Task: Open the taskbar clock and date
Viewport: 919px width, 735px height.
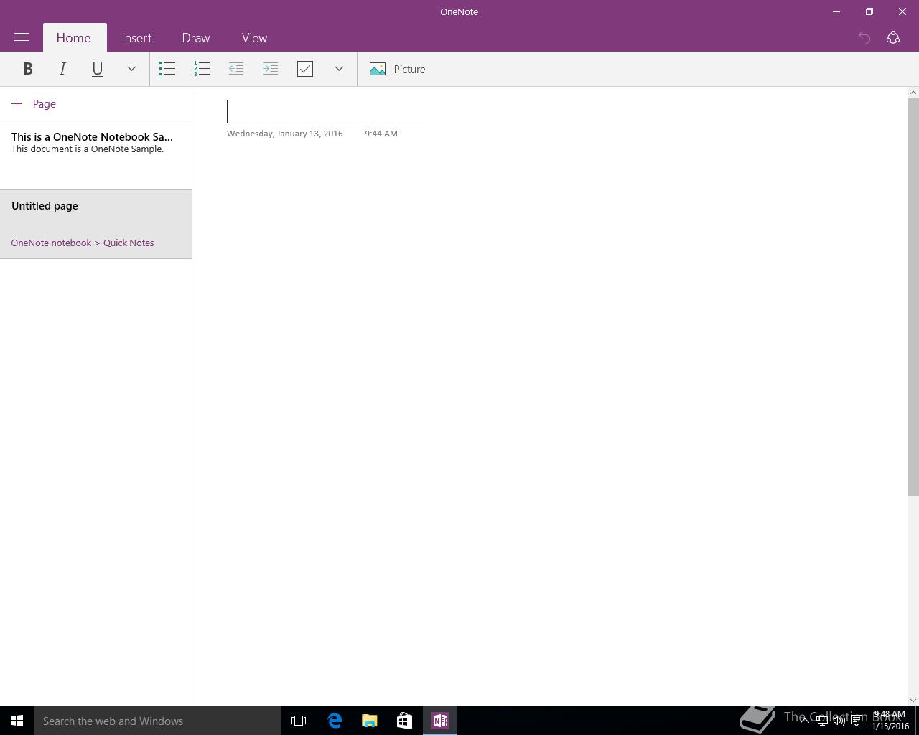Action: [x=890, y=721]
